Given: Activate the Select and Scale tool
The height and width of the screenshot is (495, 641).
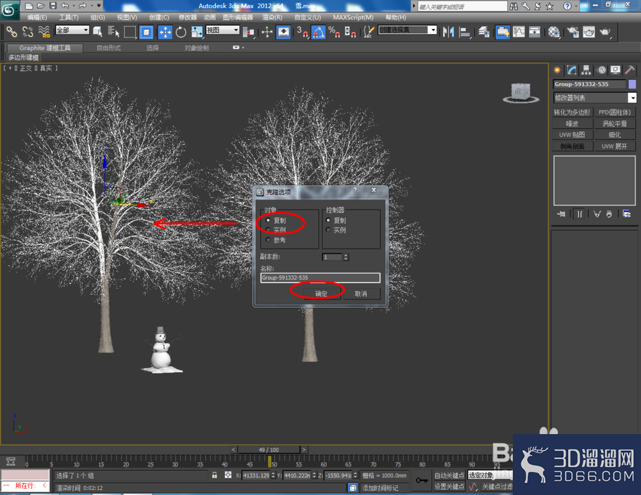Looking at the screenshot, I should (x=197, y=32).
